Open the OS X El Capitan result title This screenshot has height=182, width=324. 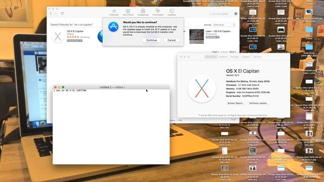(75, 31)
